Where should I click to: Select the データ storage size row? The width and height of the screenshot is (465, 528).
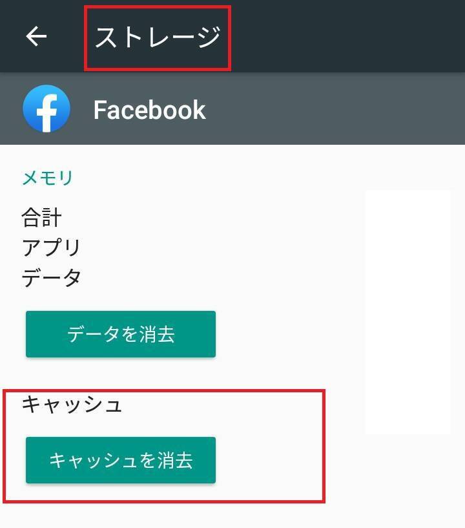51,278
